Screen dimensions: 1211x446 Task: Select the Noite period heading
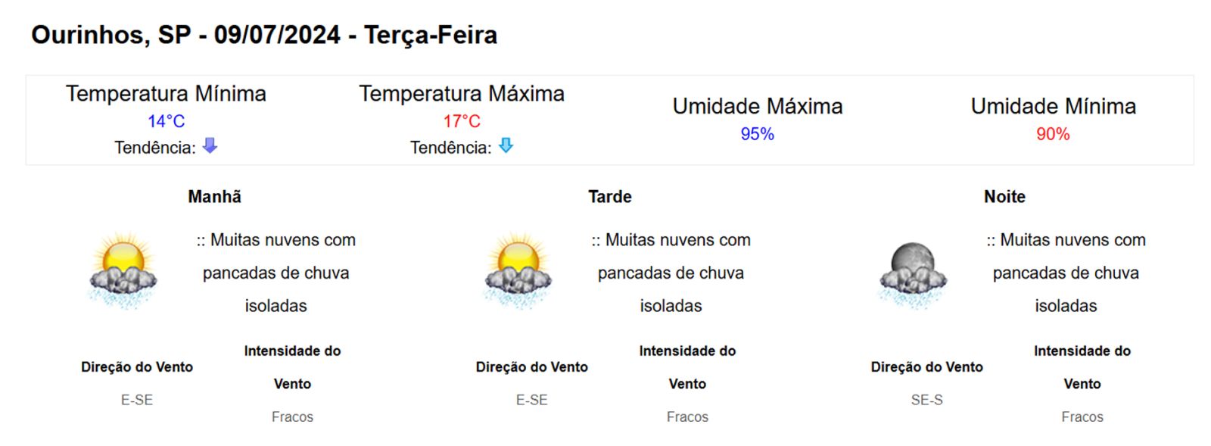coord(1004,197)
